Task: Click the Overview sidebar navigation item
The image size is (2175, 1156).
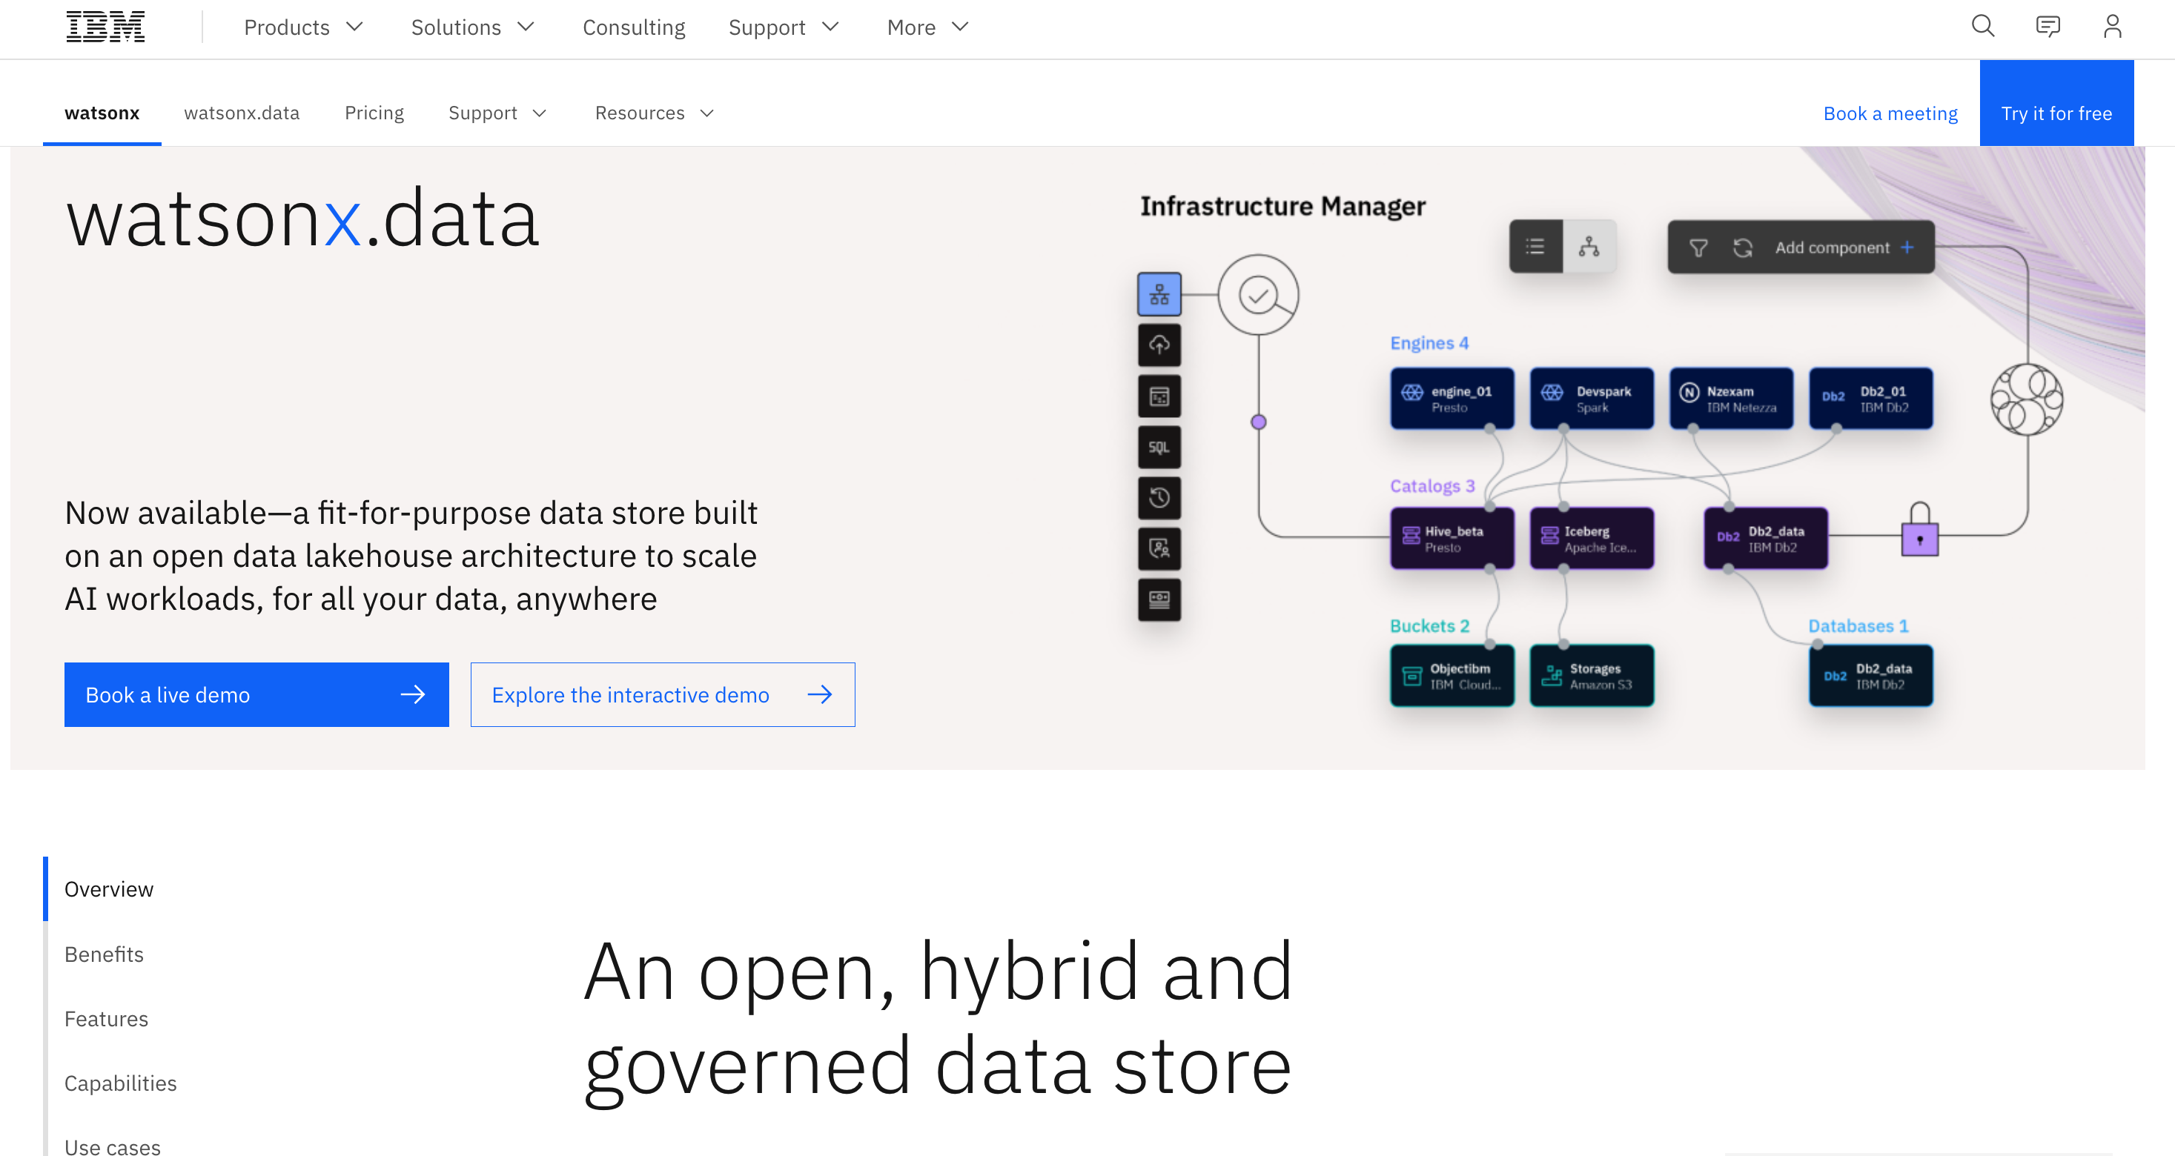Action: [108, 888]
